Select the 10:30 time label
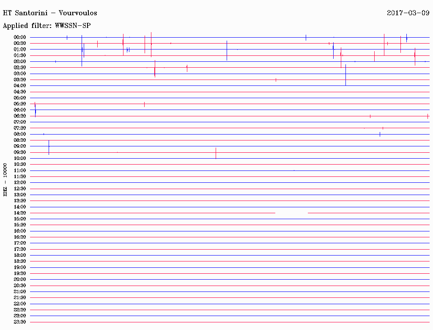Image resolution: width=433 pixels, height=330 pixels. 20,165
